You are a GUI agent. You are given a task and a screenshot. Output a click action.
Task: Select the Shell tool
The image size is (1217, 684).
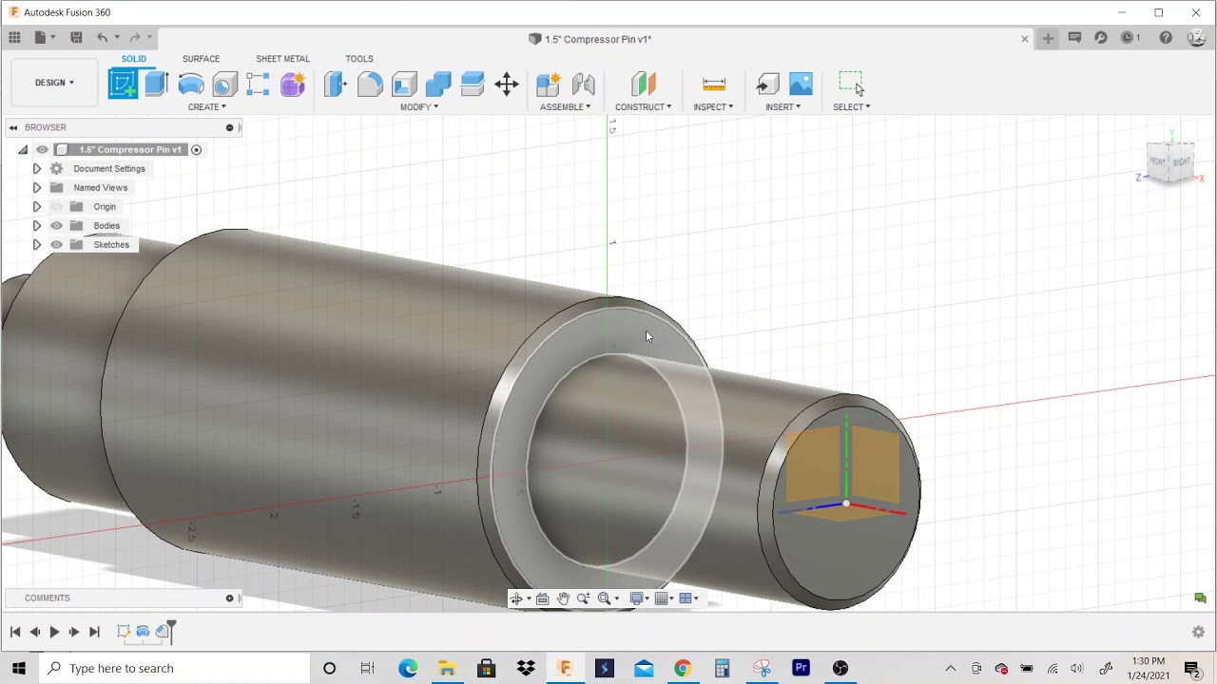(404, 84)
